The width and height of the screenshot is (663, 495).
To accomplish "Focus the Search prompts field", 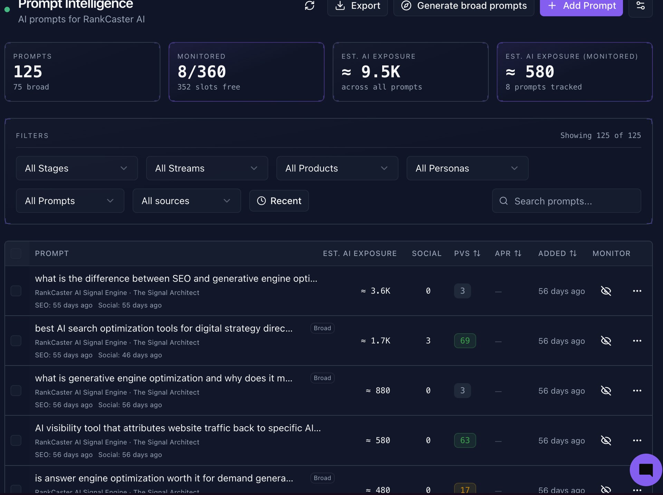I will (566, 201).
